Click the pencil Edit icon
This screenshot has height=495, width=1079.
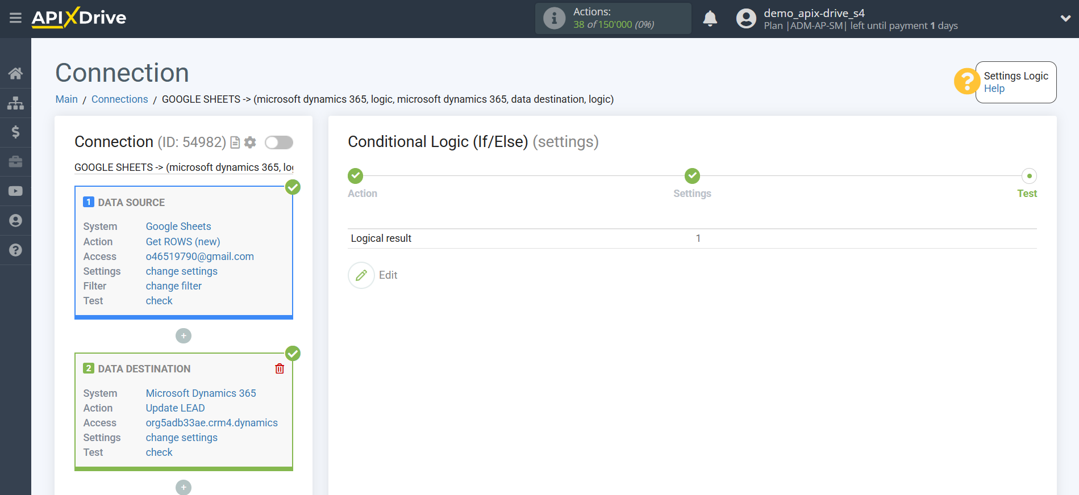(x=361, y=275)
